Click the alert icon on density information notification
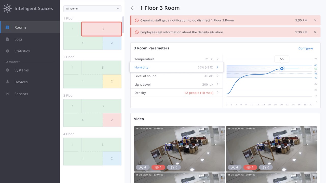 [137, 32]
